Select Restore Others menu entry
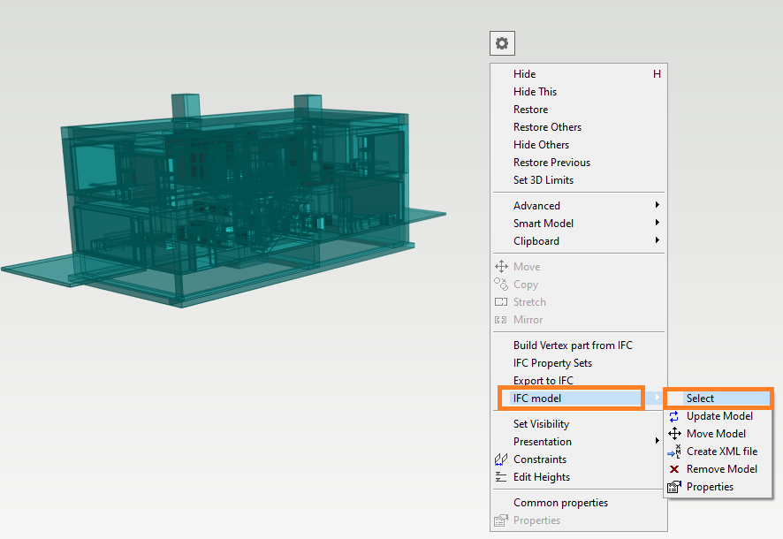783x539 pixels. click(x=547, y=127)
